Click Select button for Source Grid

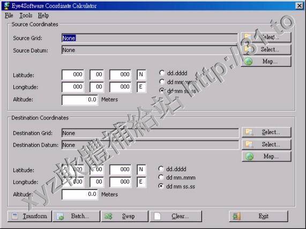coord(266,37)
